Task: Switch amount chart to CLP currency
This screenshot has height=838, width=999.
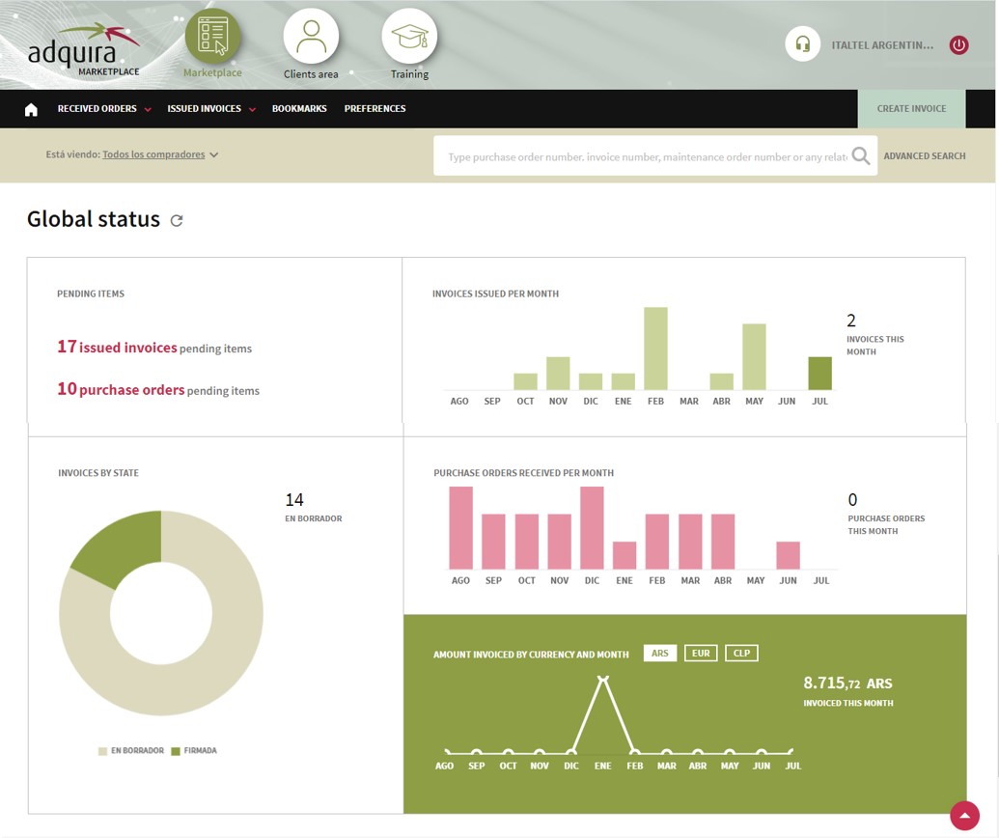Action: click(741, 654)
